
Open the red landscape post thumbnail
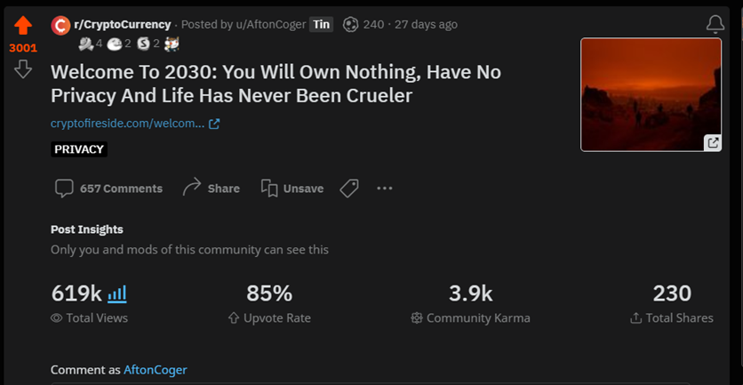(x=651, y=95)
